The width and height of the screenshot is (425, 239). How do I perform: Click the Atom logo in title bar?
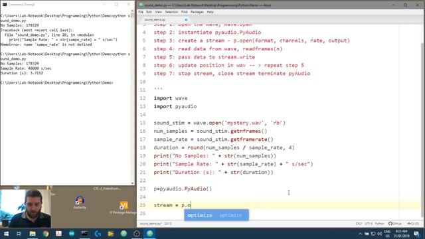[x=141, y=5]
